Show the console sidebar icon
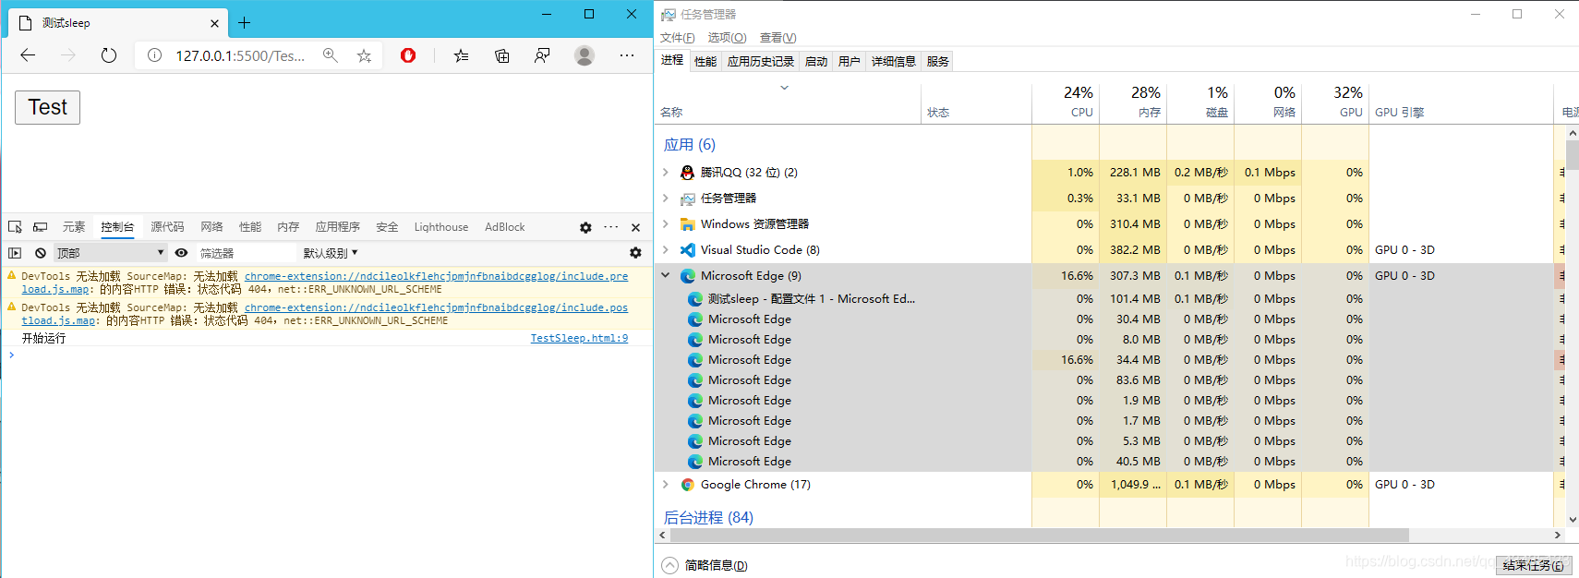The image size is (1579, 578). pos(15,253)
